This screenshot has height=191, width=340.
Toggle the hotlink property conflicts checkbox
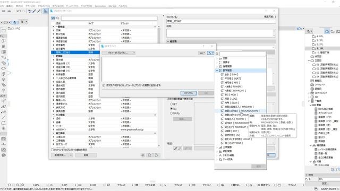click(x=52, y=150)
